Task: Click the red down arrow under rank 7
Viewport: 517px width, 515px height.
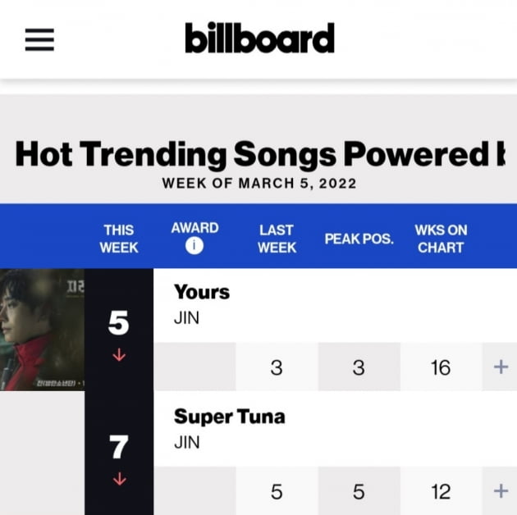Action: click(x=119, y=479)
